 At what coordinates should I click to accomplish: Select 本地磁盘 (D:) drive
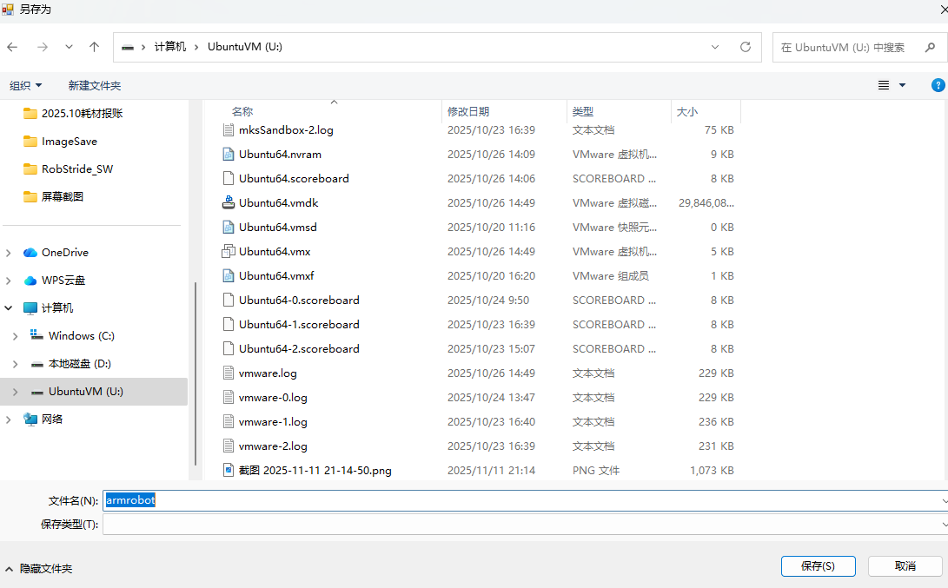[79, 364]
